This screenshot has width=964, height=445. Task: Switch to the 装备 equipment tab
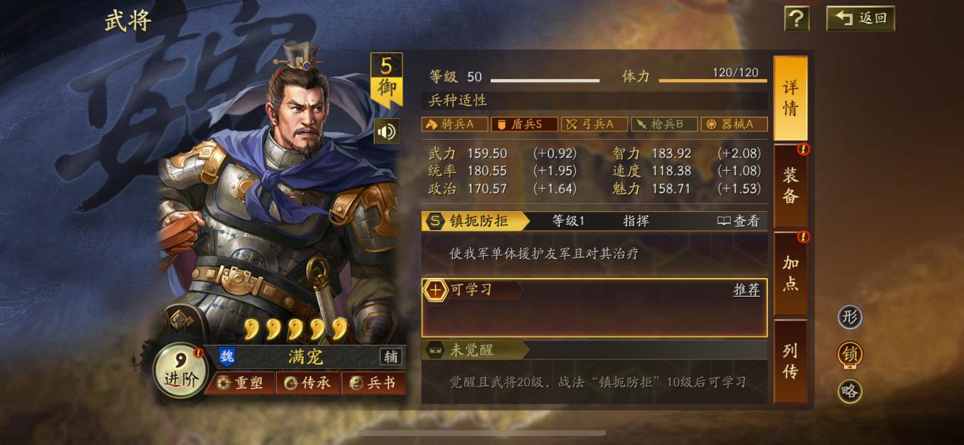[x=790, y=186]
